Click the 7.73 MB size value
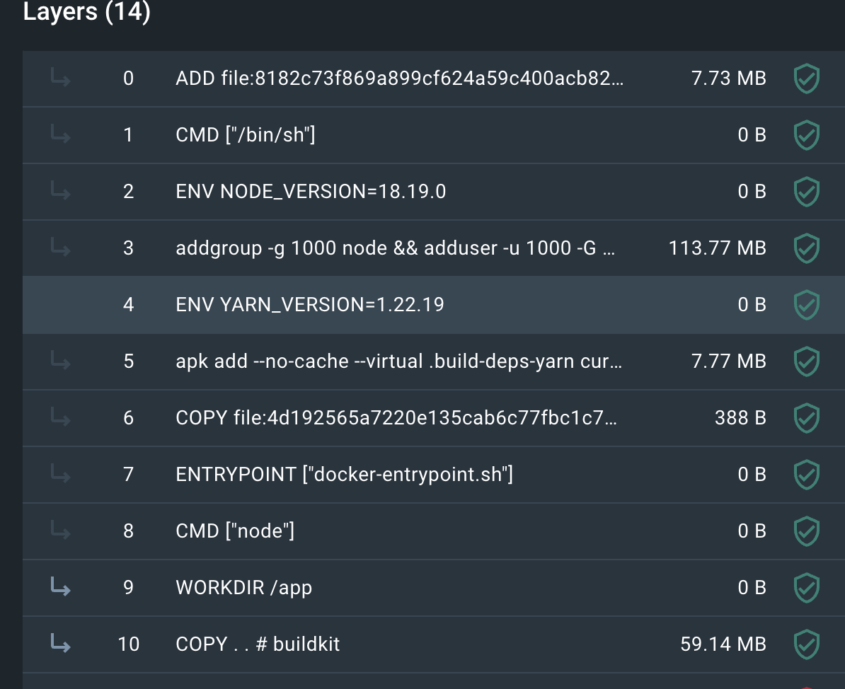Image resolution: width=845 pixels, height=689 pixels. click(x=729, y=79)
